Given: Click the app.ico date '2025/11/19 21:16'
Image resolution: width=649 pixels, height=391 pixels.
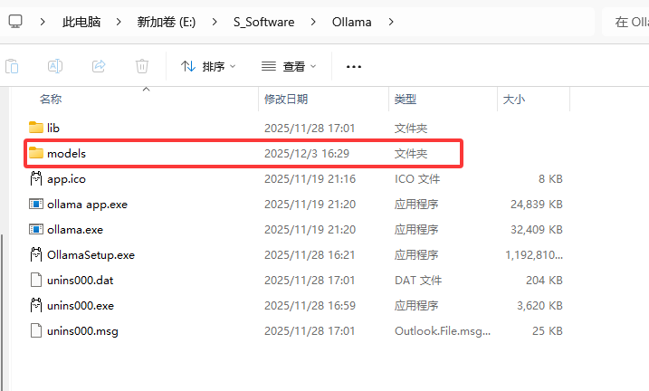Looking at the screenshot, I should tap(310, 179).
